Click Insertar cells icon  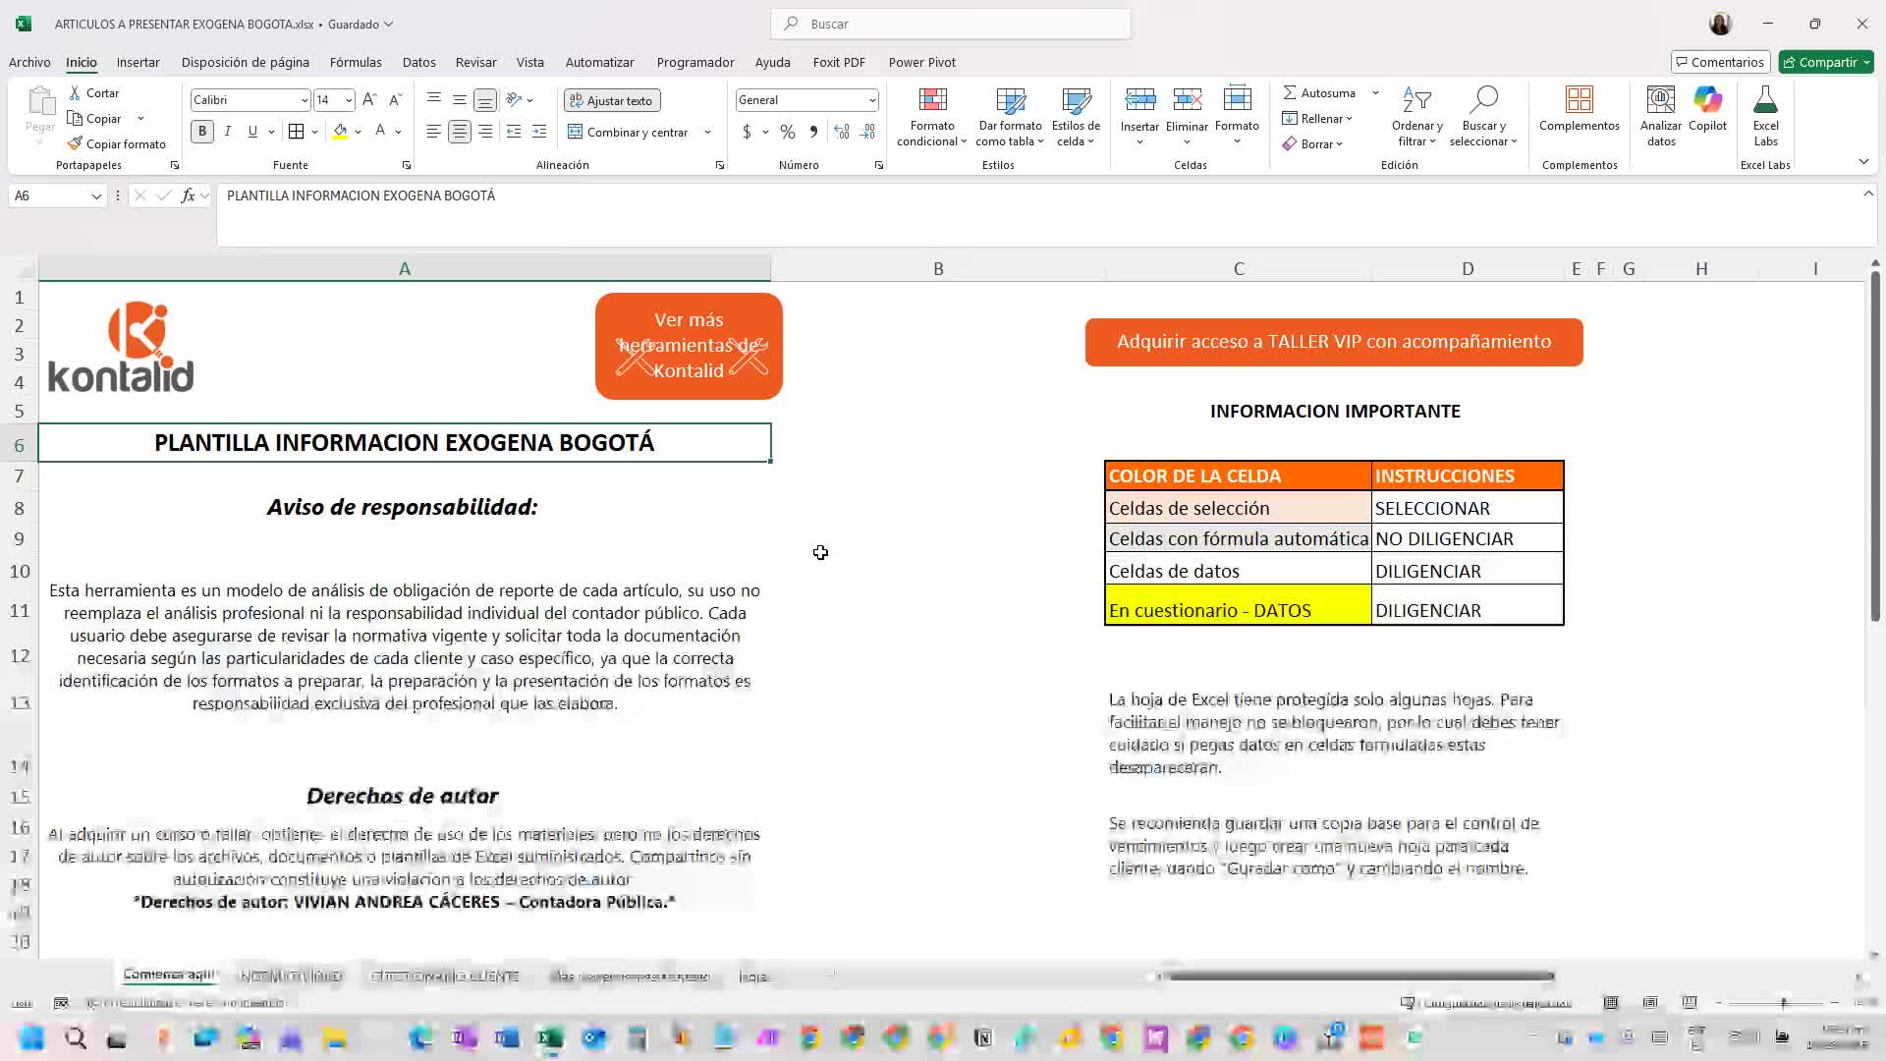pos(1139,99)
